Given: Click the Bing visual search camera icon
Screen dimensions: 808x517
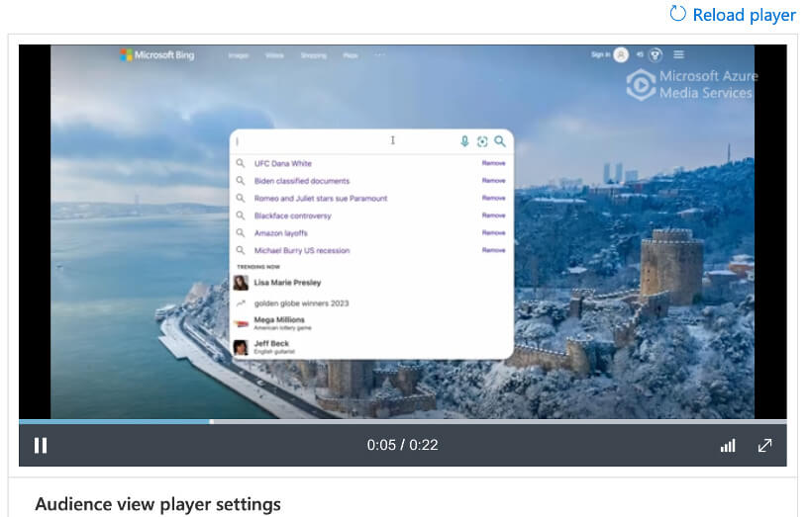Looking at the screenshot, I should pos(482,141).
